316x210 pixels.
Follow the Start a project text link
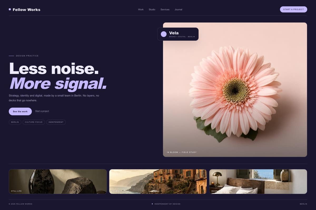[x=42, y=111]
